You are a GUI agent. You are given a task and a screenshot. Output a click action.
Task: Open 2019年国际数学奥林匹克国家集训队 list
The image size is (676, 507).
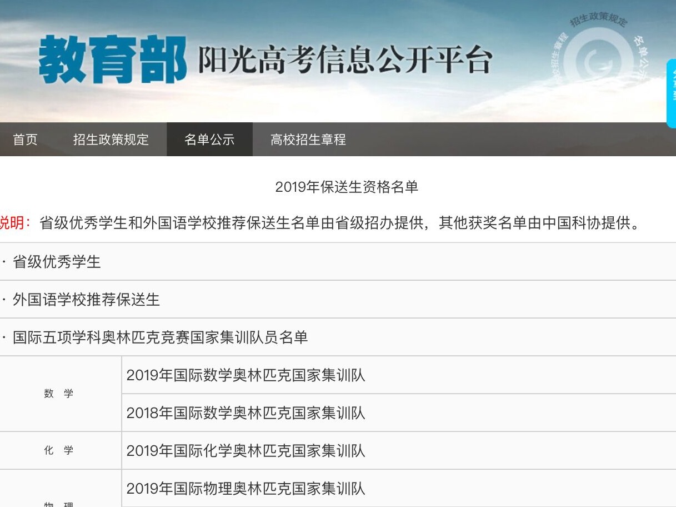point(246,375)
